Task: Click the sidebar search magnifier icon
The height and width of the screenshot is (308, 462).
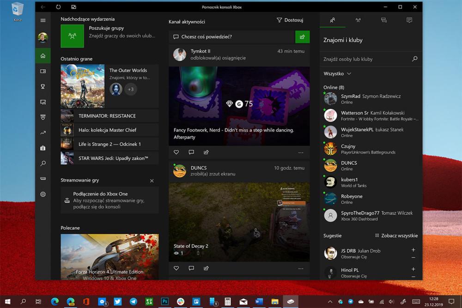Action: coord(43,163)
